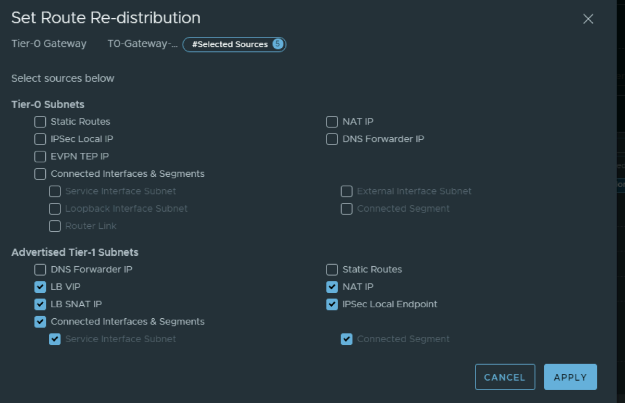The image size is (625, 403).
Task: Disable IPSec Local Endpoint source
Action: click(332, 304)
